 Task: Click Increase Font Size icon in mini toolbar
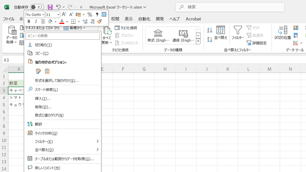(x=64, y=14)
